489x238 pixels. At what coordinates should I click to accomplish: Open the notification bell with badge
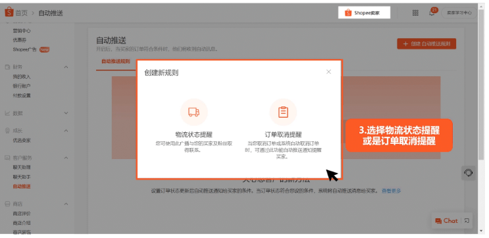(432, 12)
